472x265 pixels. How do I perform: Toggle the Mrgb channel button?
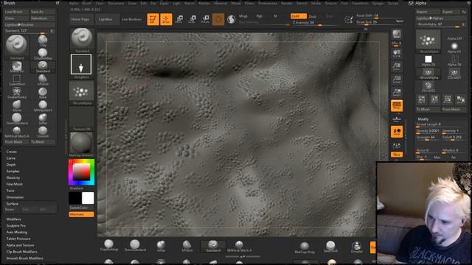click(243, 16)
